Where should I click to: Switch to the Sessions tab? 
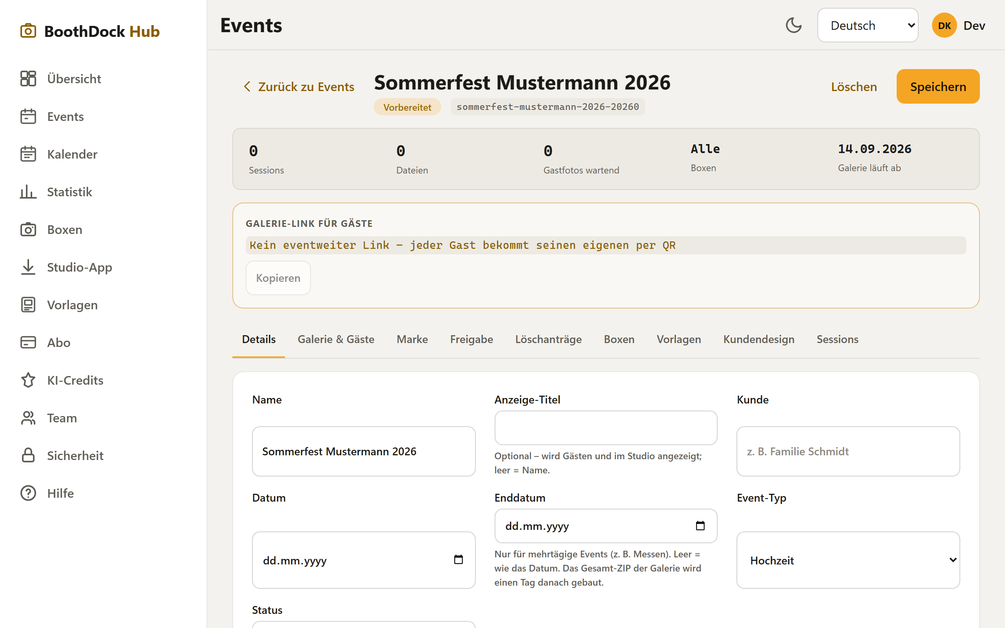tap(837, 340)
